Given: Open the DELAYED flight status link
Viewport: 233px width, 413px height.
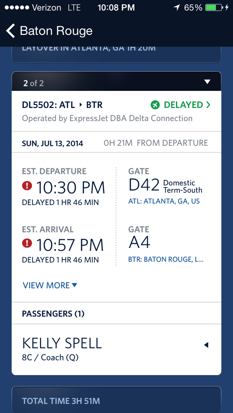Looking at the screenshot, I should 183,105.
